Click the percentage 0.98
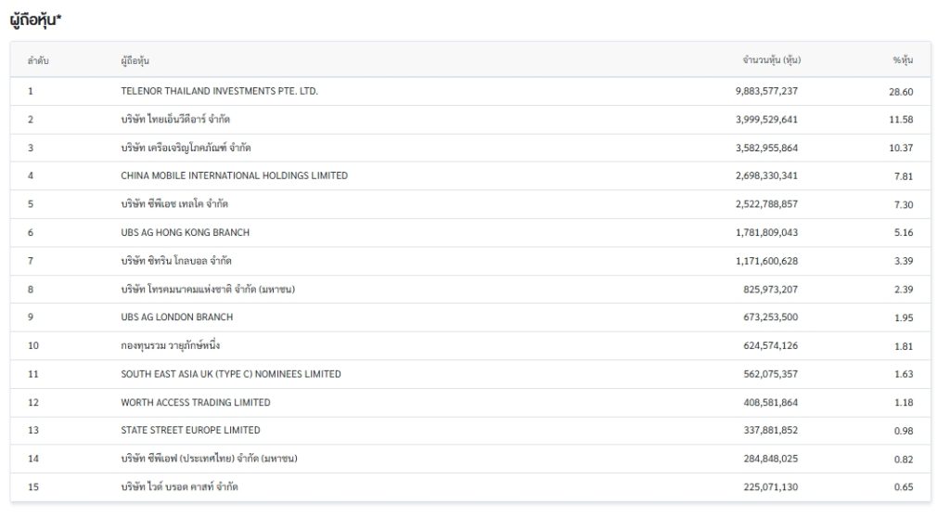Screen dimensions: 950x518 [904, 432]
